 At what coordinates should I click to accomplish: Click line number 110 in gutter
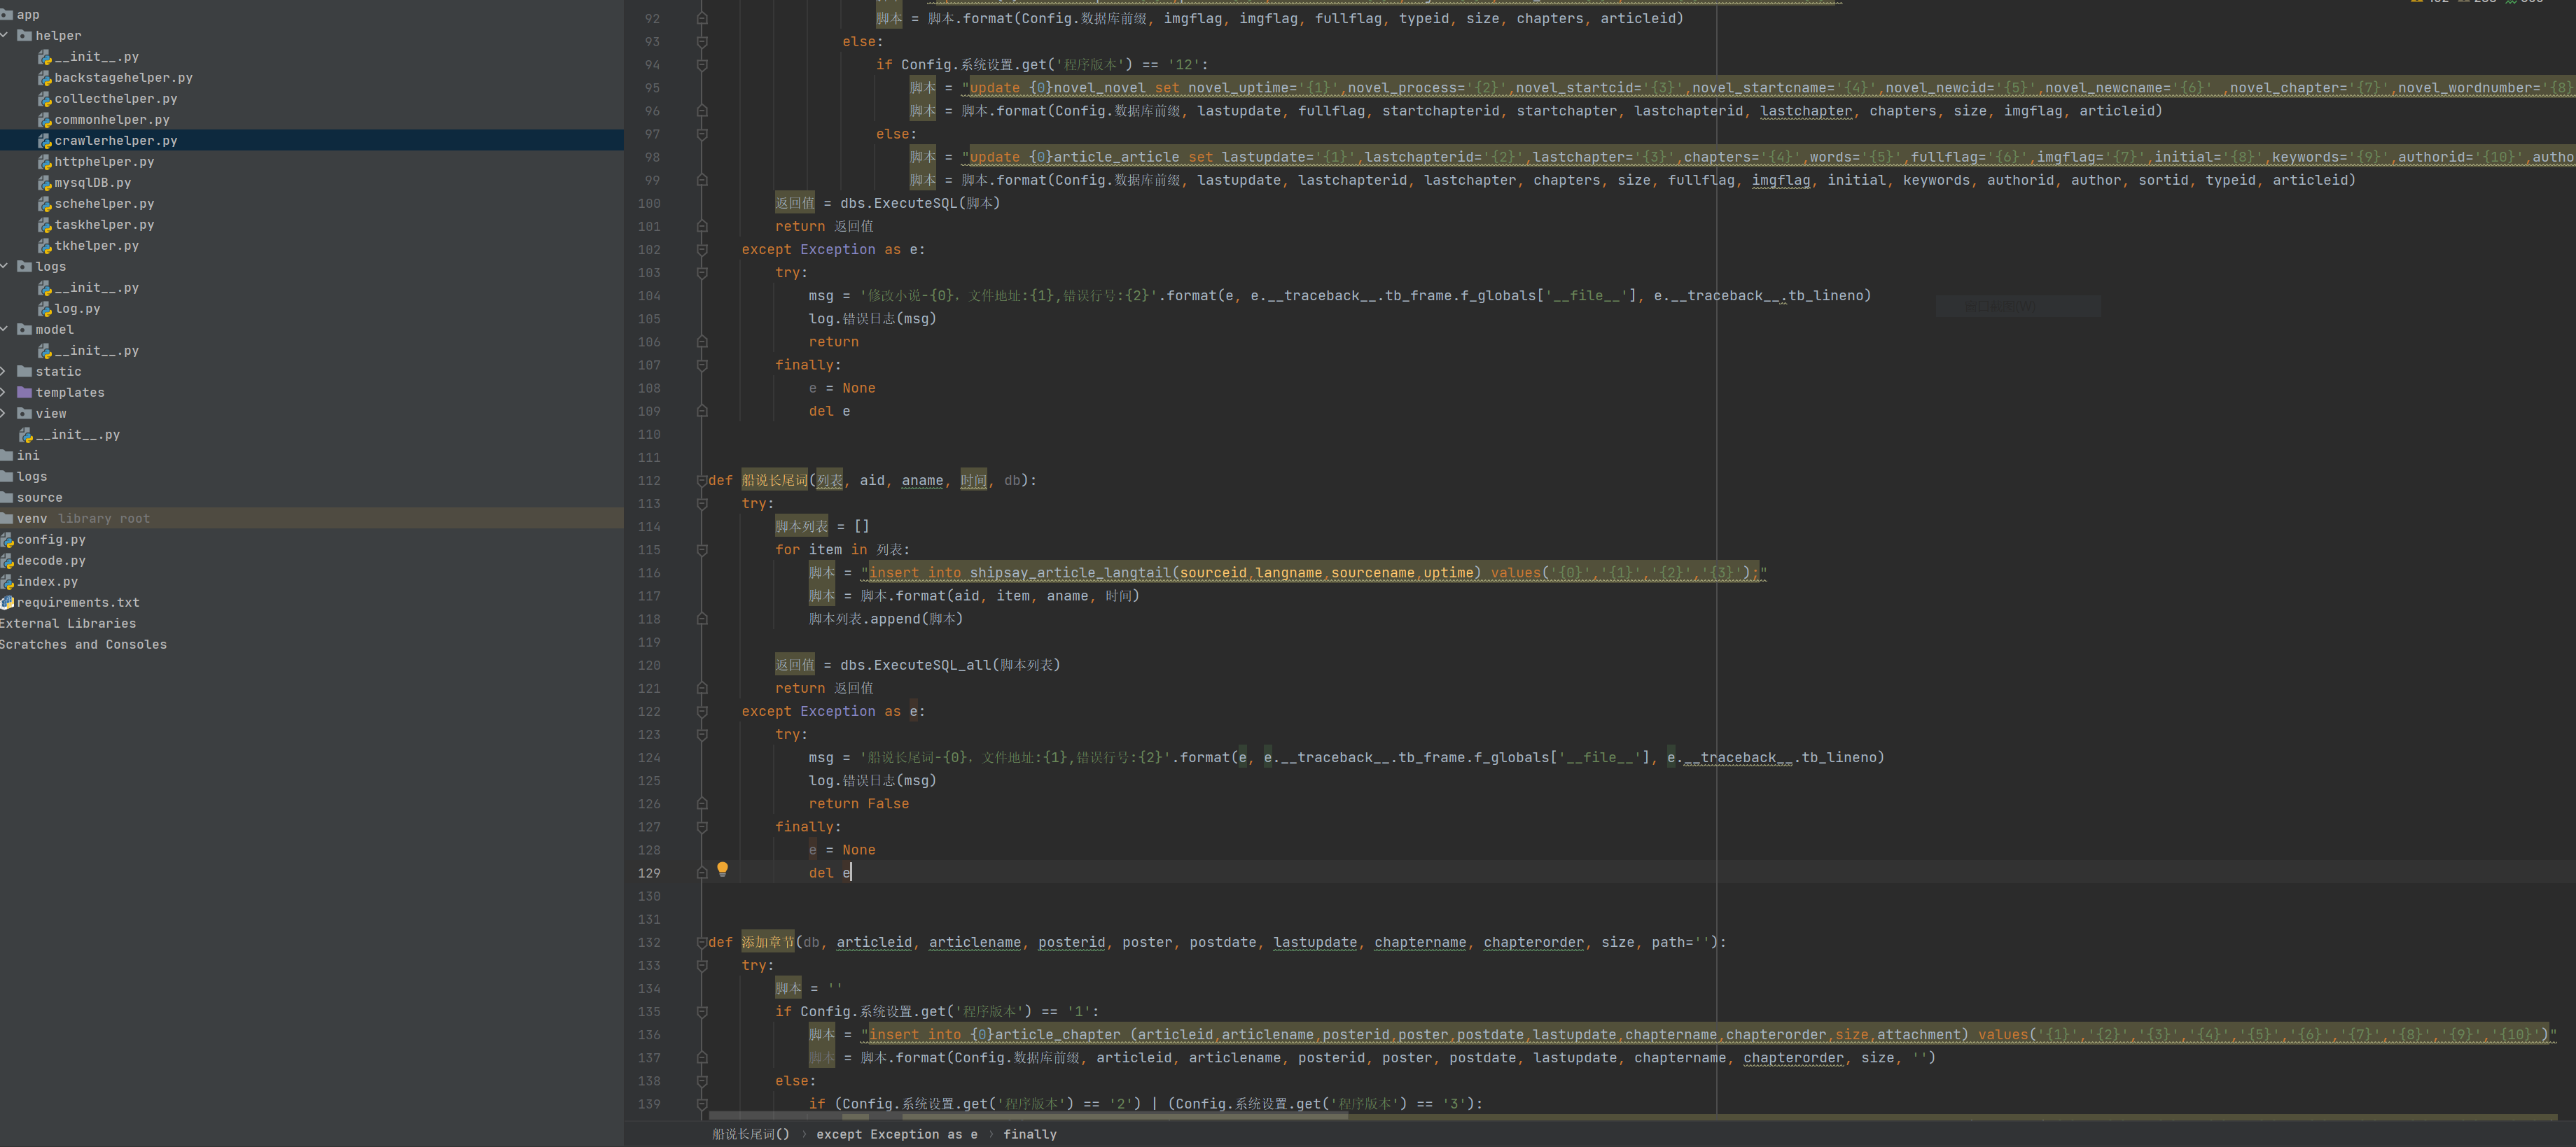coord(649,435)
